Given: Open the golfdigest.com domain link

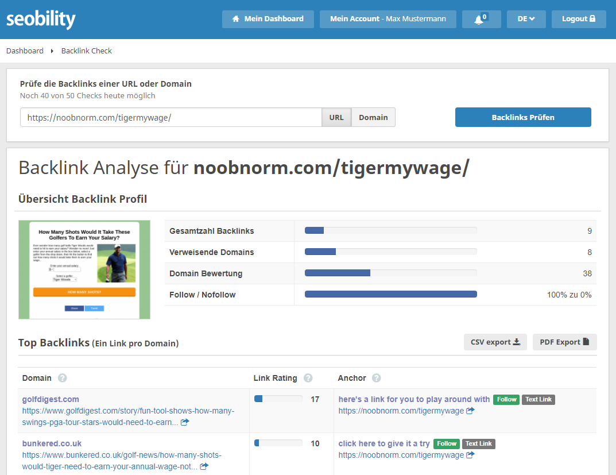Looking at the screenshot, I should pyautogui.click(x=51, y=399).
